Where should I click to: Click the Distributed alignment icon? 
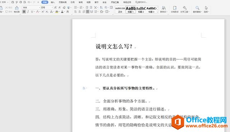pos(92,12)
